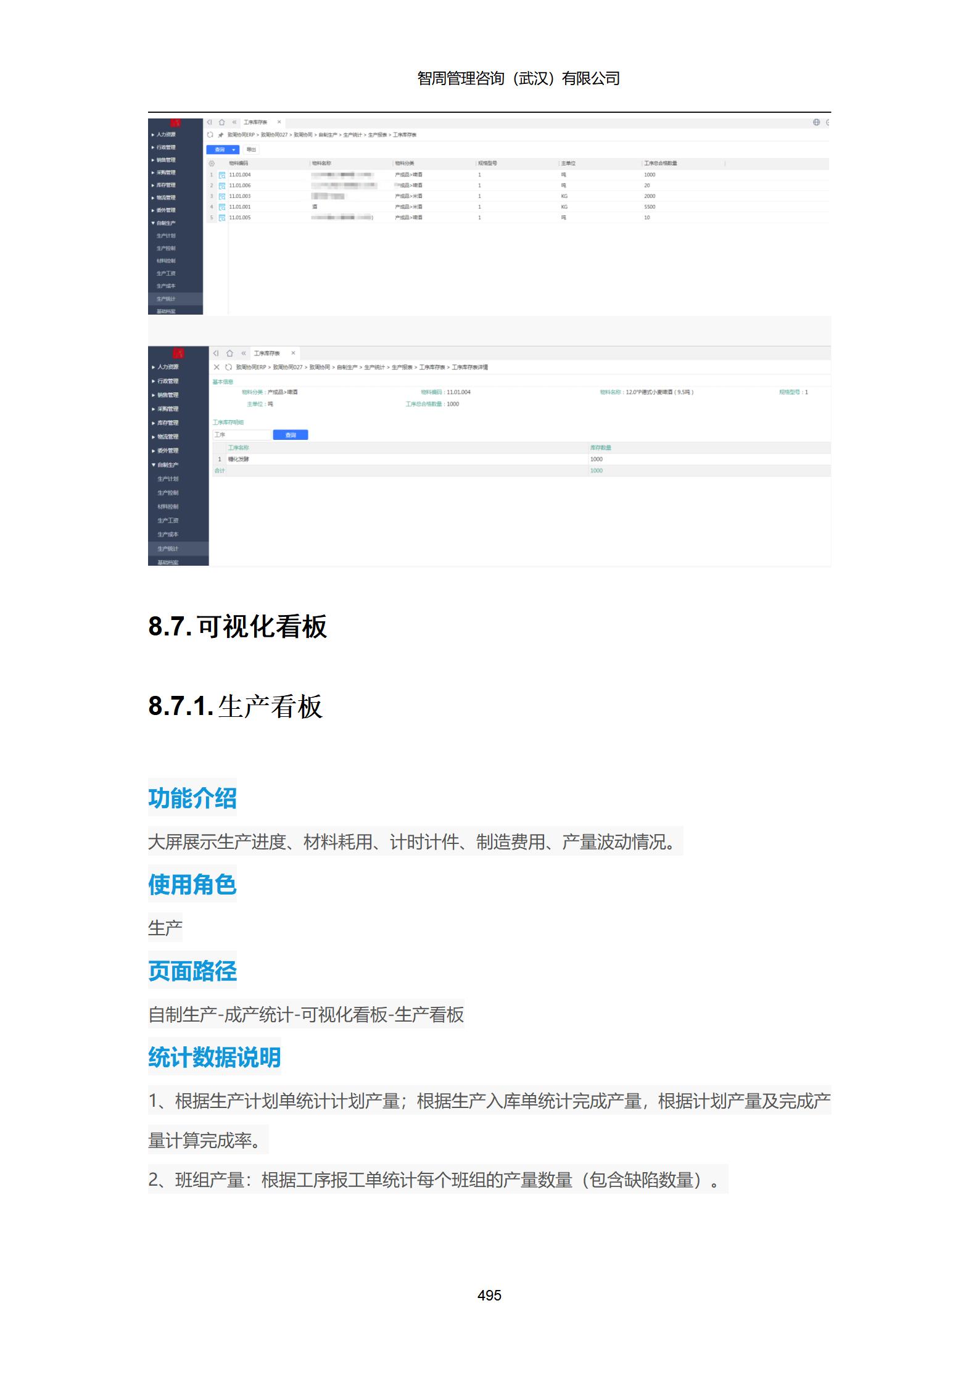This screenshot has width=979, height=1385.
Task: Click the red logo in the detail-view sidebar
Action: (178, 353)
